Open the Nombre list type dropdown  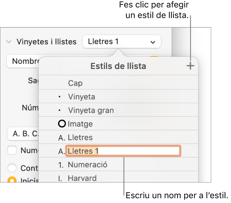(x=23, y=61)
